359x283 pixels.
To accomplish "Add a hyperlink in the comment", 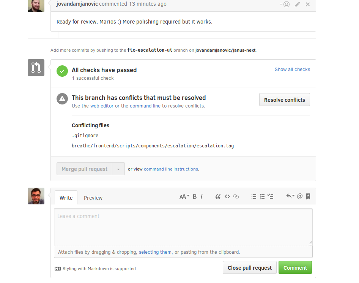I will [236, 197].
